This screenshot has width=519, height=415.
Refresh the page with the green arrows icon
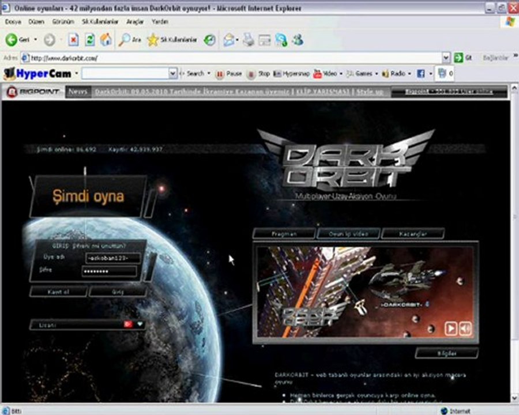point(89,40)
